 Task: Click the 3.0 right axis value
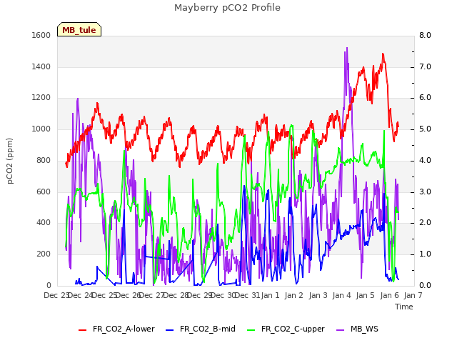pyautogui.click(x=426, y=192)
